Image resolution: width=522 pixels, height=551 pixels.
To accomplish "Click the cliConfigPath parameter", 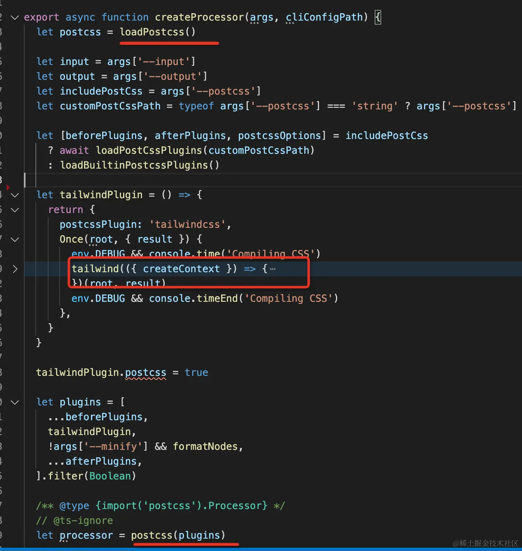I will point(324,17).
